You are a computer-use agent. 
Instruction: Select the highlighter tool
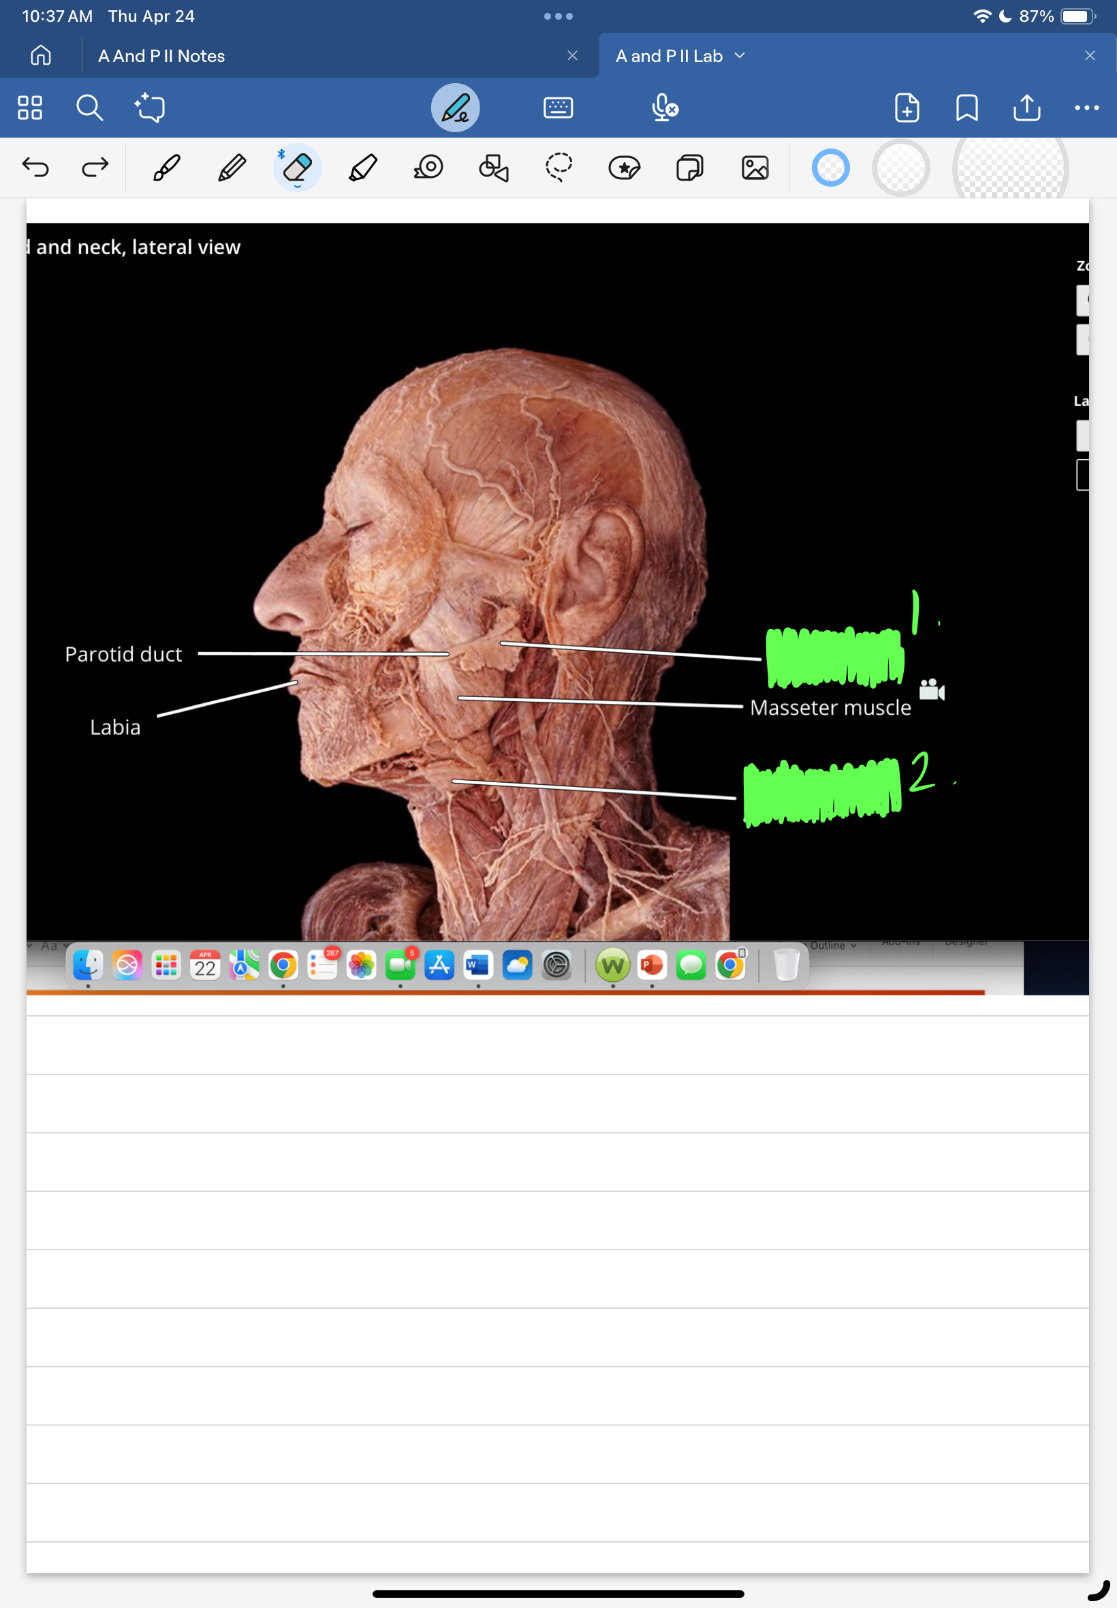pyautogui.click(x=362, y=168)
